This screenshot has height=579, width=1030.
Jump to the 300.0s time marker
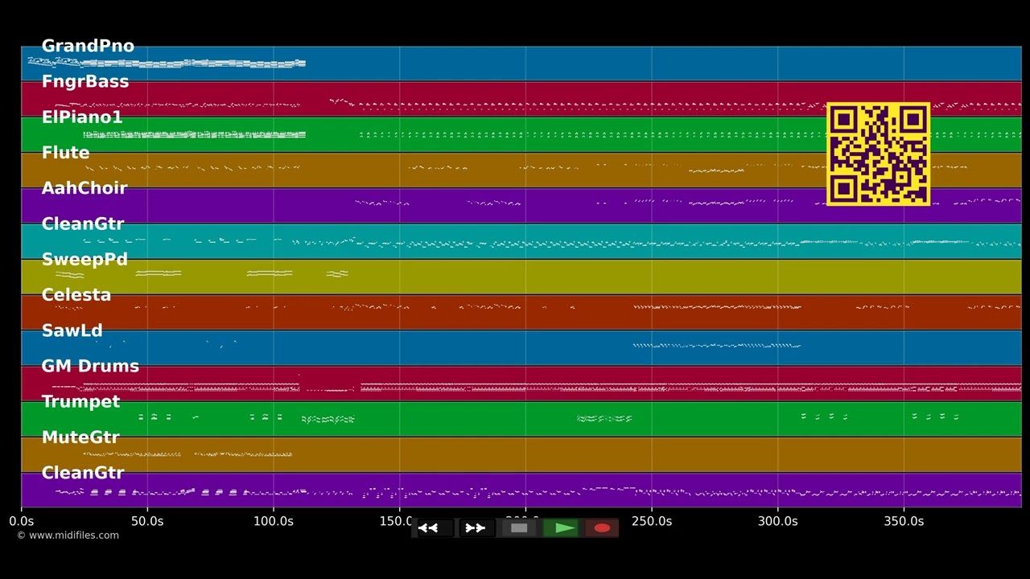pyautogui.click(x=778, y=521)
